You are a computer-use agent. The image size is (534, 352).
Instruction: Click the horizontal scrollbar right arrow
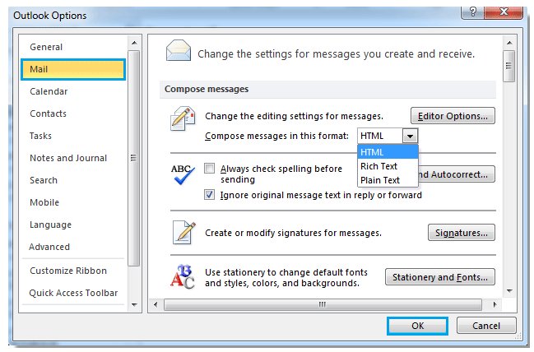tap(495, 304)
